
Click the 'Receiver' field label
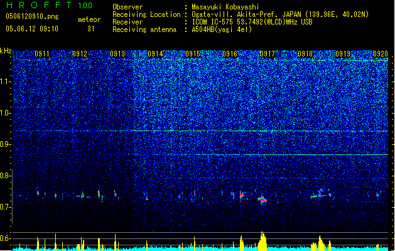[x=127, y=22]
